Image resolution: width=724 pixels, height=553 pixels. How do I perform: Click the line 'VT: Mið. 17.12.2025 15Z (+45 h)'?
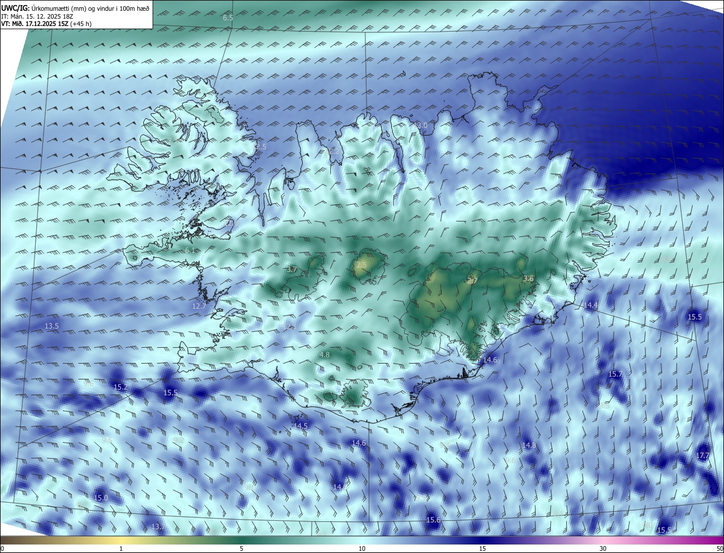coord(46,24)
